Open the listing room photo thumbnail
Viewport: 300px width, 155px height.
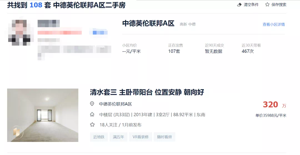click(43, 115)
